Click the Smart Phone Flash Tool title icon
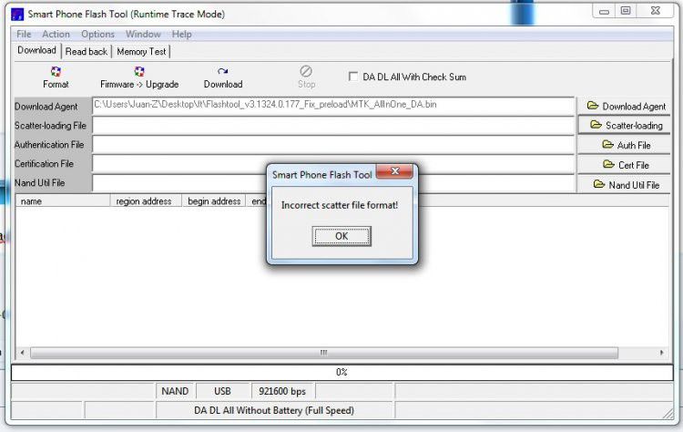 17,15
